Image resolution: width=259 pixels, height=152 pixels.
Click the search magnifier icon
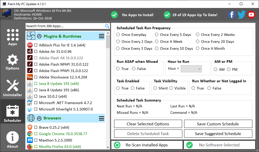107,26
